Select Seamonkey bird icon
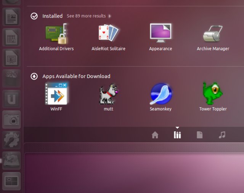This screenshot has height=193, width=244. [161, 94]
